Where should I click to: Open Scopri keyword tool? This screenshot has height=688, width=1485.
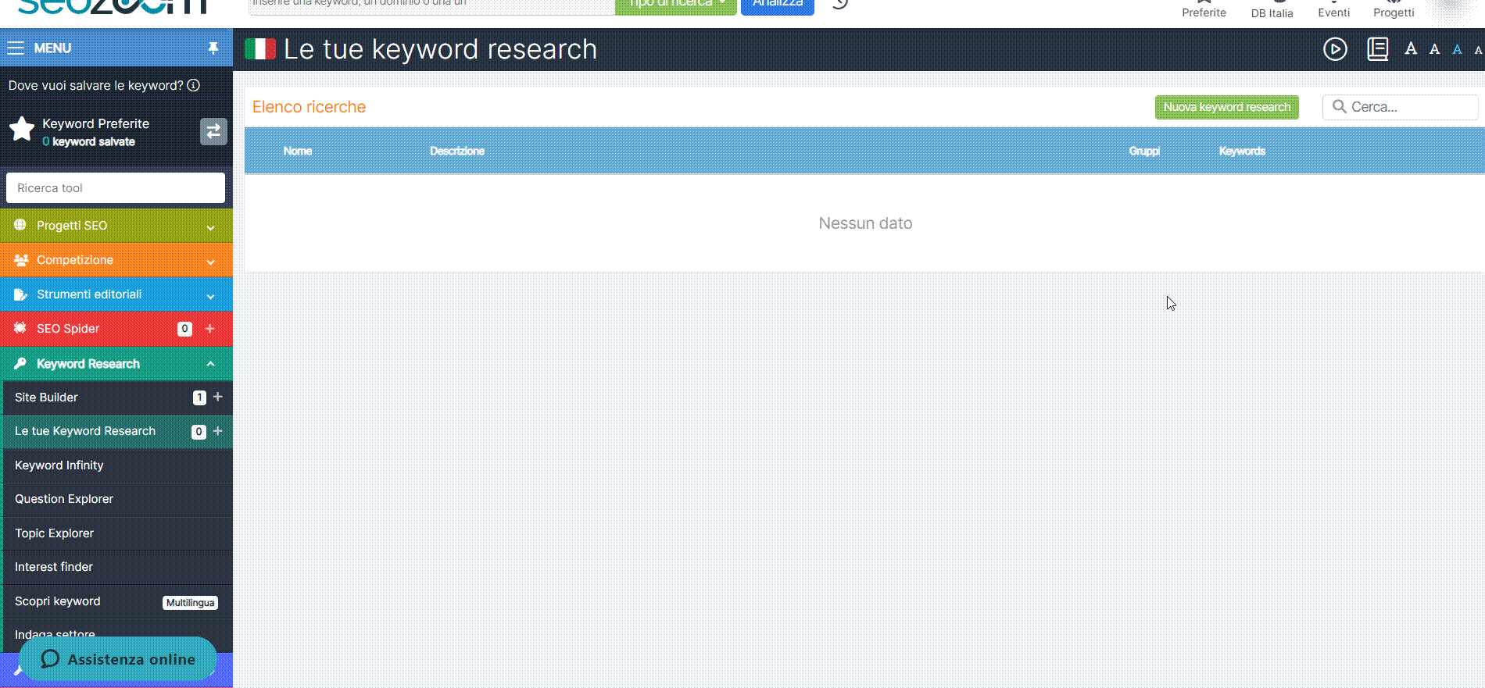click(x=57, y=601)
